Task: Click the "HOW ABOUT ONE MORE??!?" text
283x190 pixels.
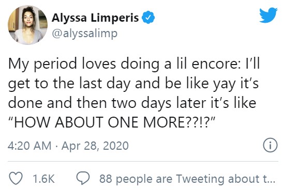Action: (112, 122)
